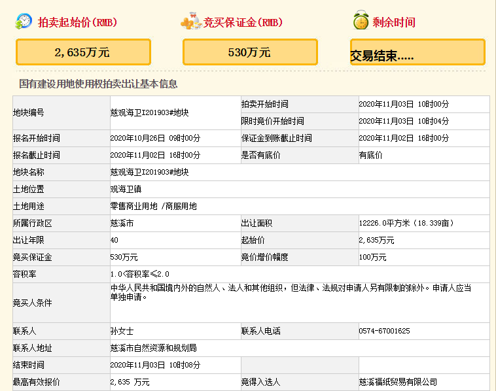Click the 竞买保证金 heading text

click(x=243, y=22)
